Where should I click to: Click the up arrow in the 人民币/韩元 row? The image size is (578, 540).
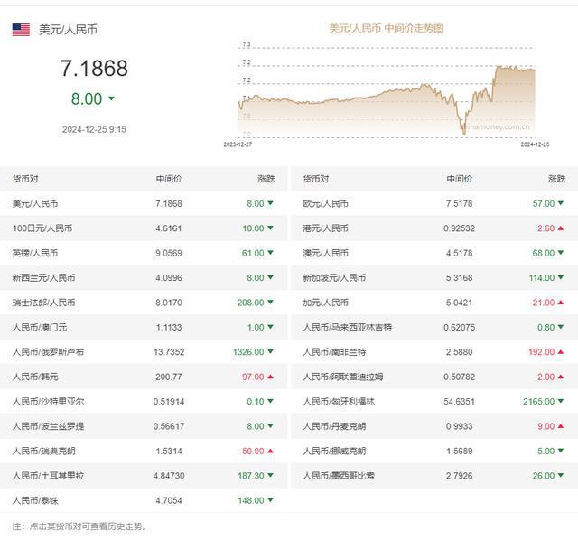[x=270, y=377]
